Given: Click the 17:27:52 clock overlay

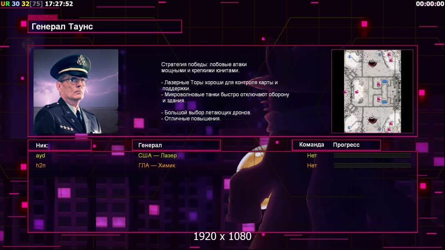Looking at the screenshot, I should [59, 4].
